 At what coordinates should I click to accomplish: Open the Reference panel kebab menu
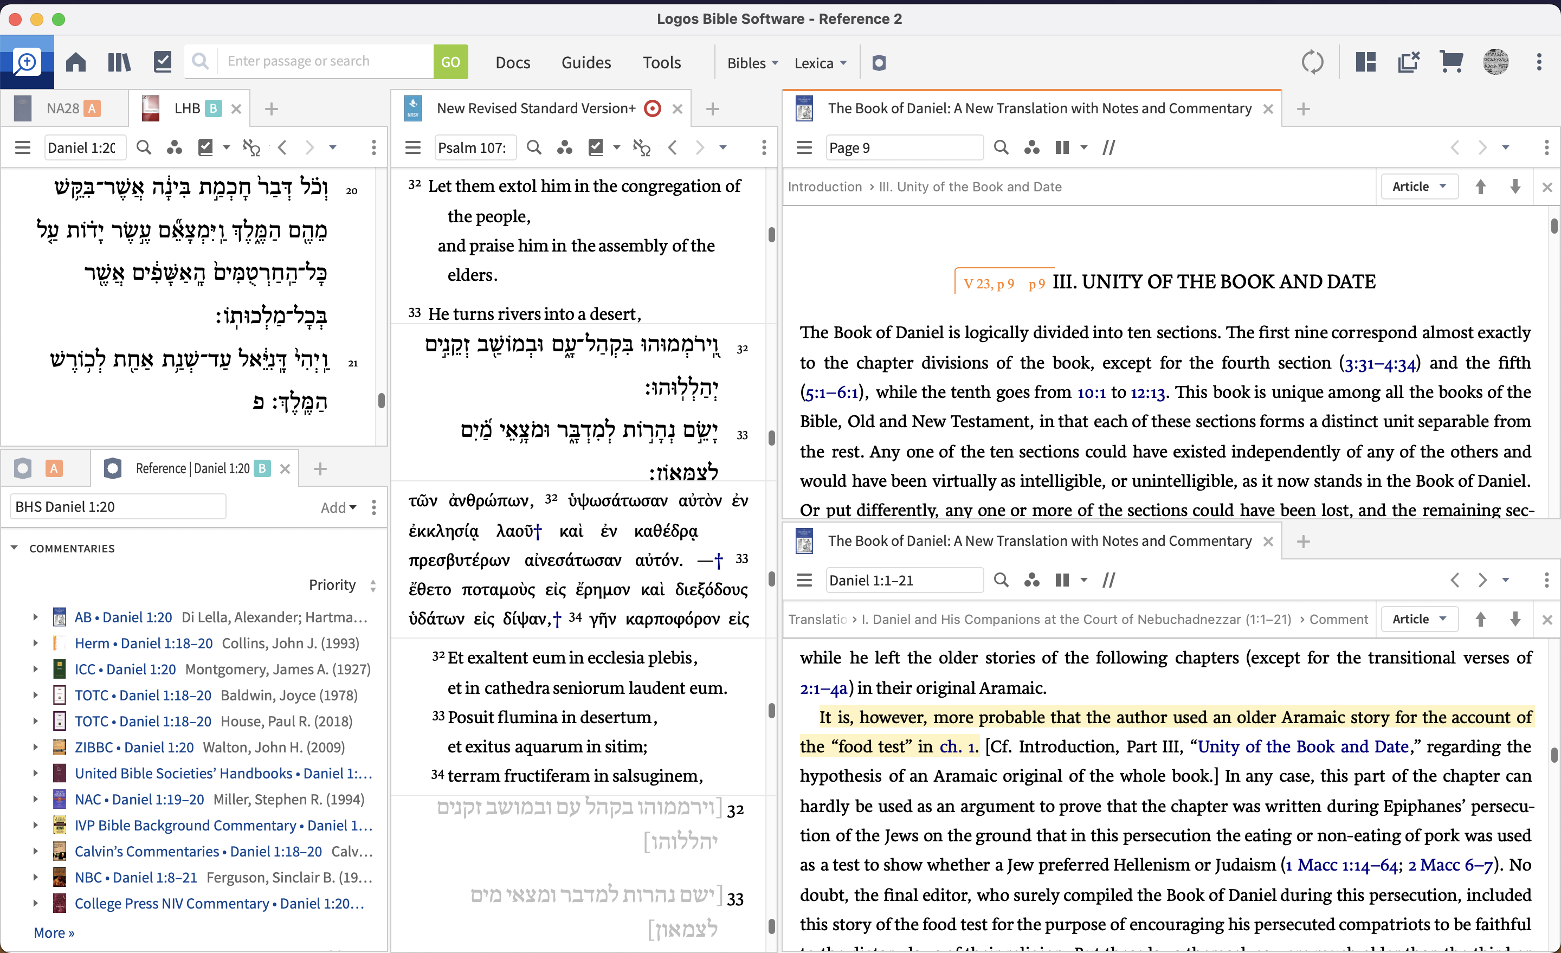(x=374, y=507)
